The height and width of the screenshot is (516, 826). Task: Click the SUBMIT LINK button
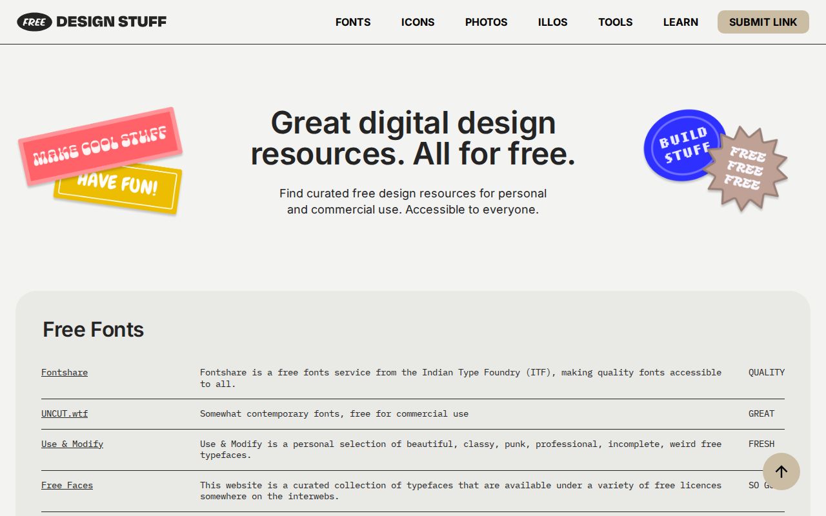coord(763,22)
